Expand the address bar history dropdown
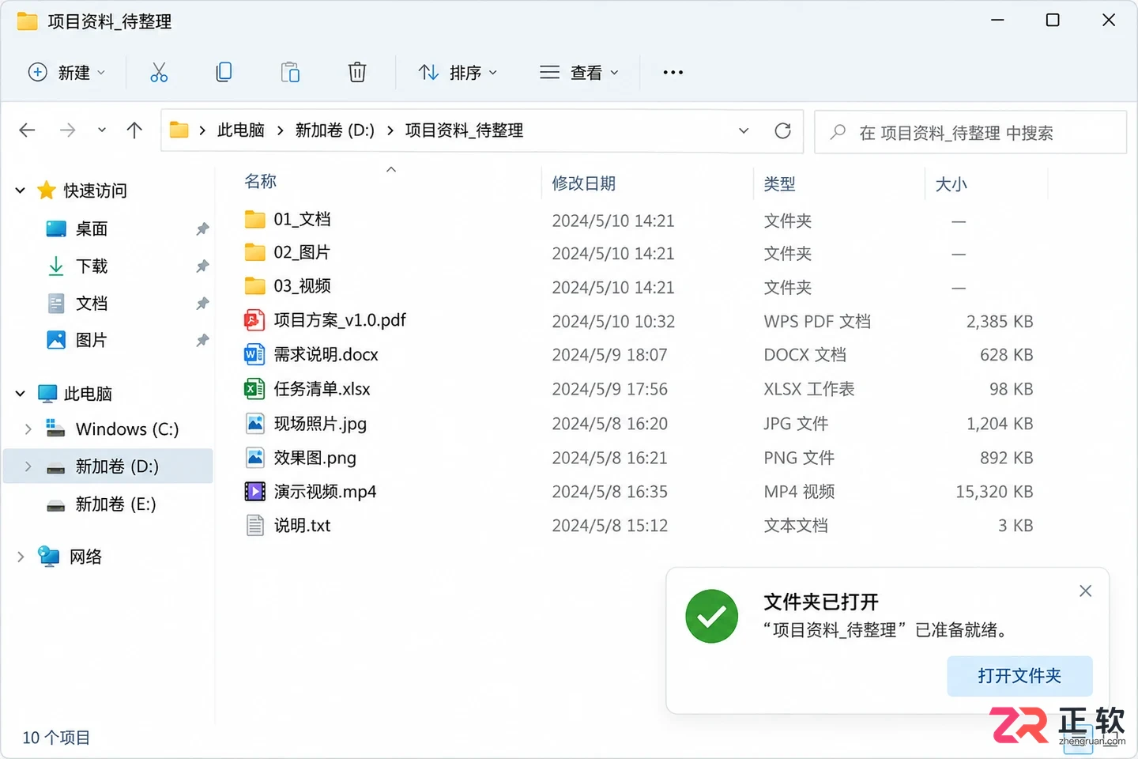Viewport: 1138px width, 759px height. (744, 130)
